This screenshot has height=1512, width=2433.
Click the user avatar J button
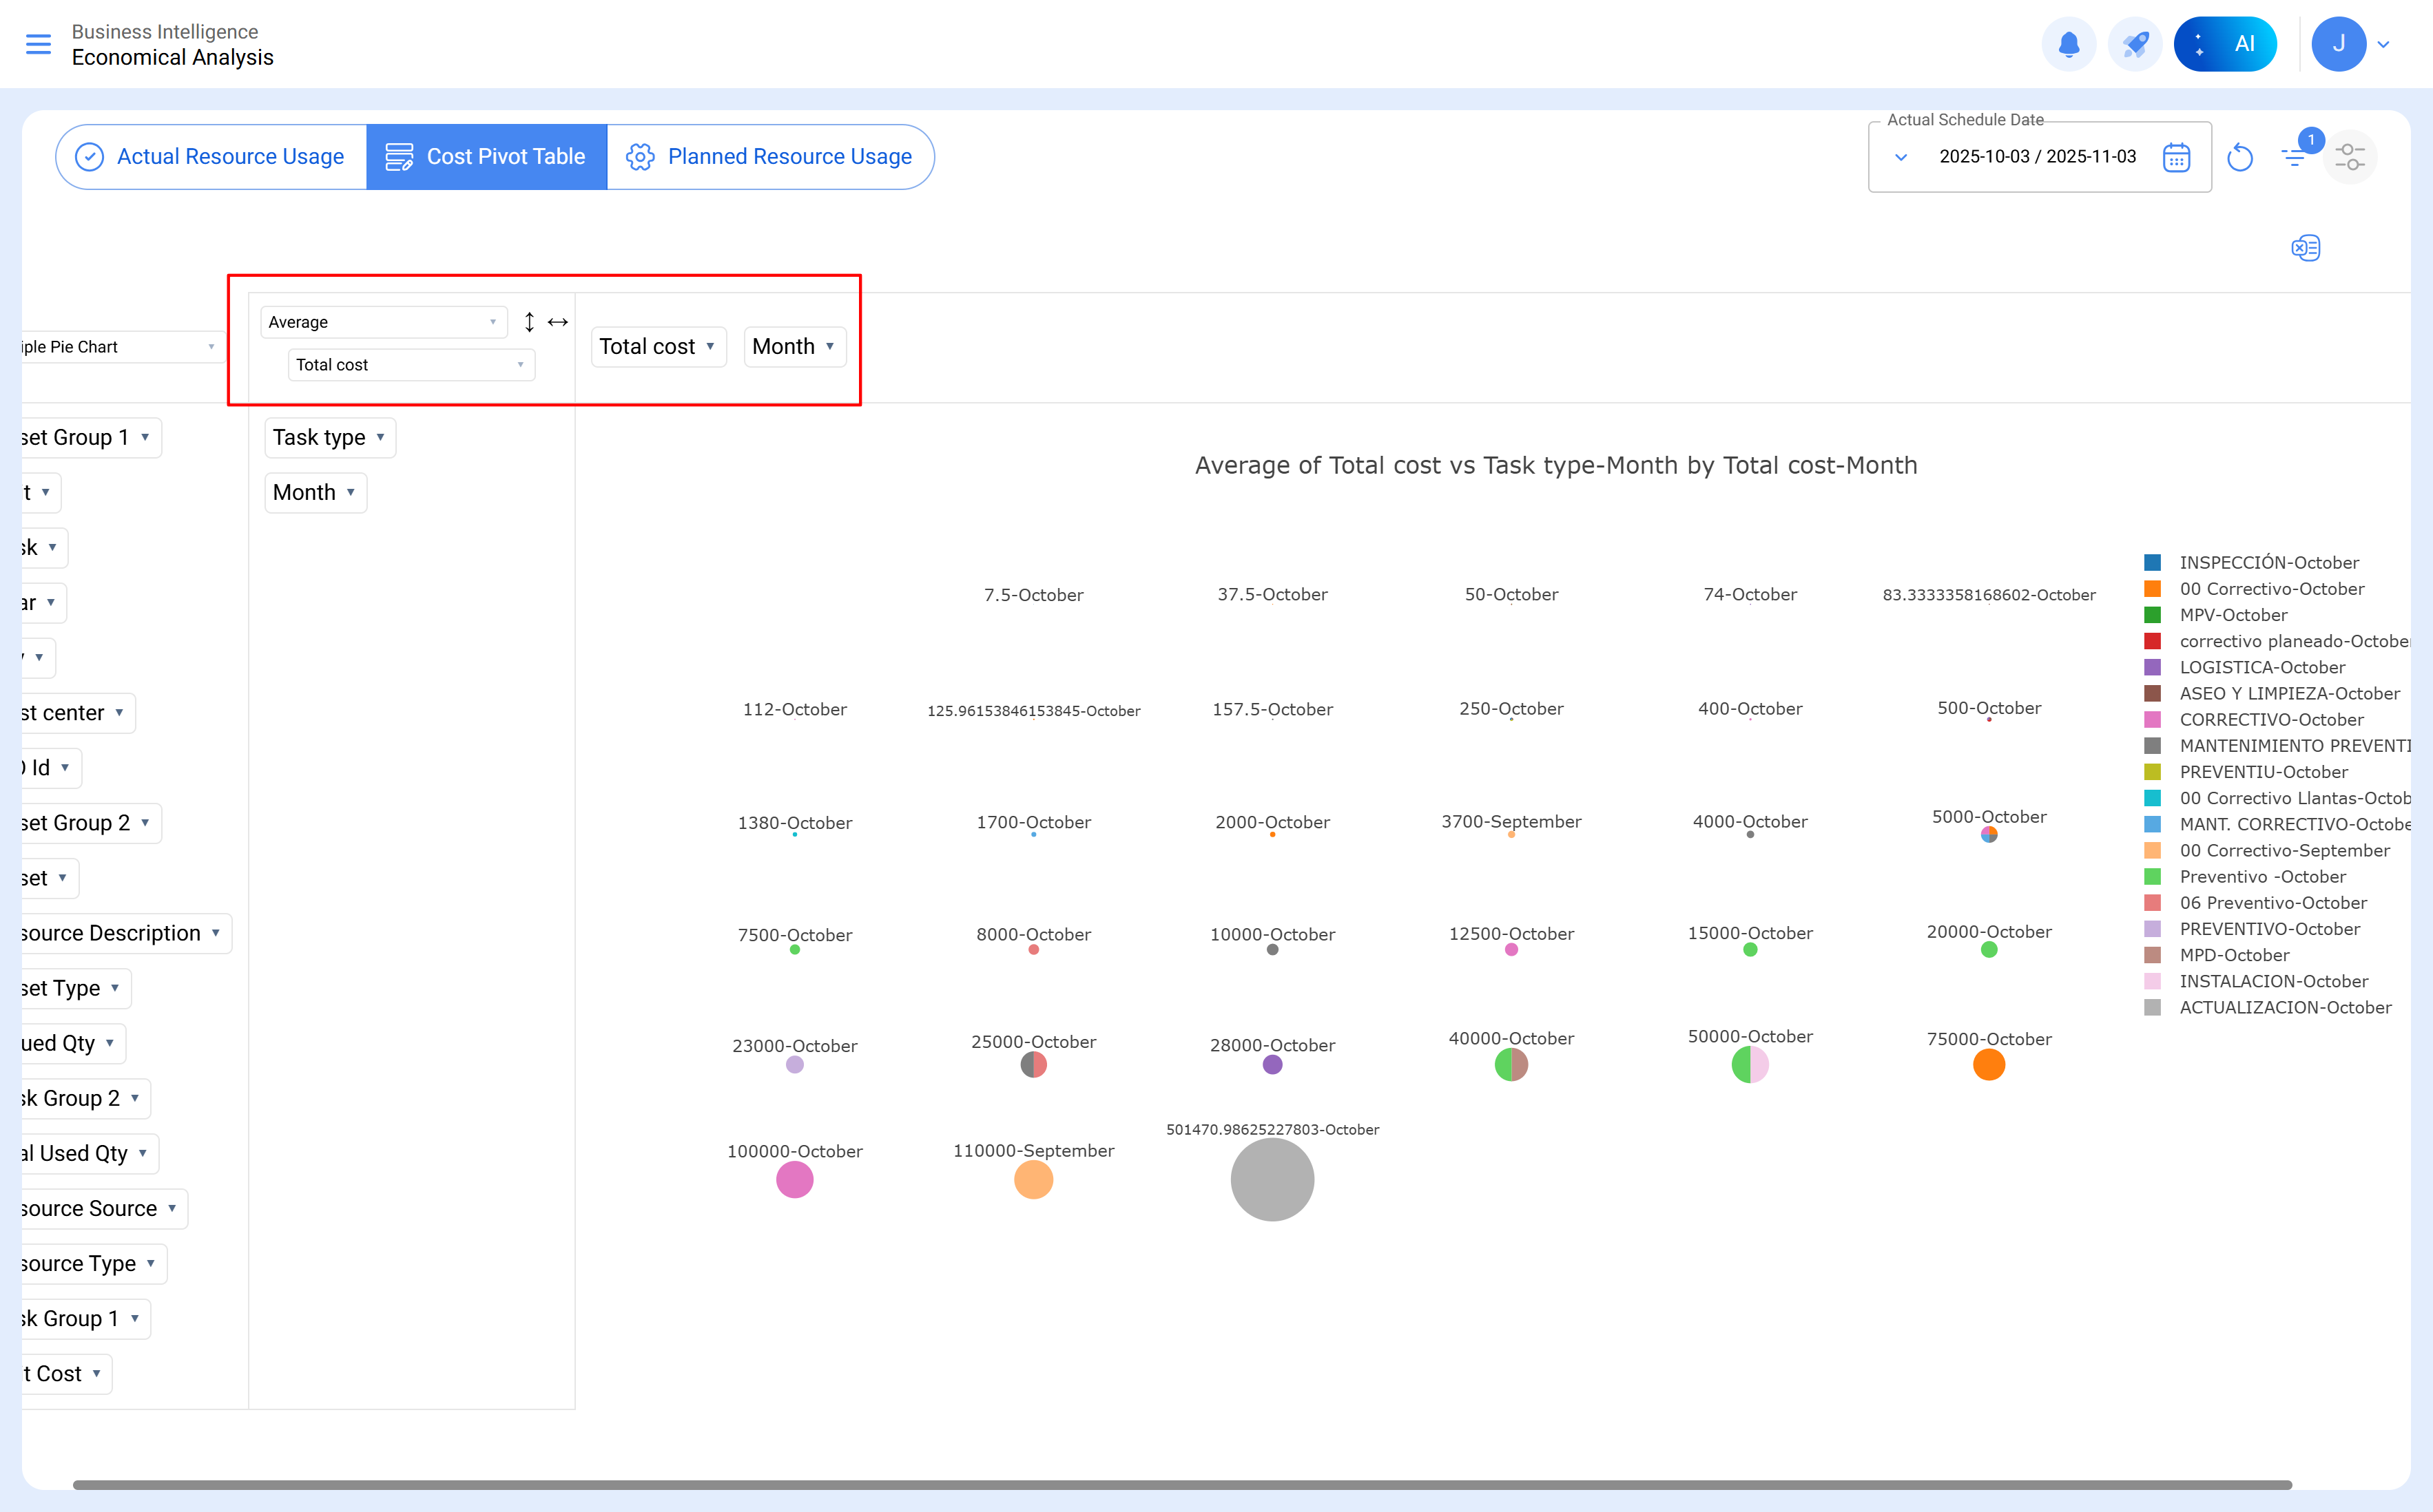coord(2338,44)
